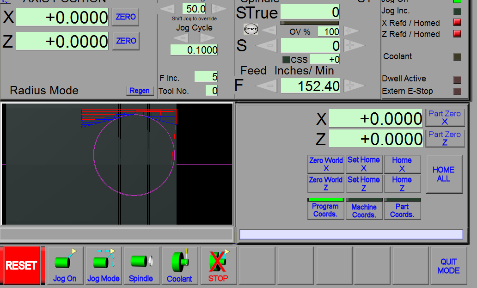Viewport: 477px width, 288px height.
Task: Click Regen to redraw toolpath
Action: tap(140, 91)
